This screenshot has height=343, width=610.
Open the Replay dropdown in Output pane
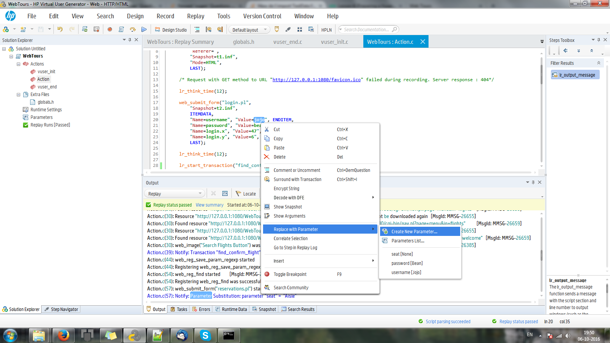175,194
